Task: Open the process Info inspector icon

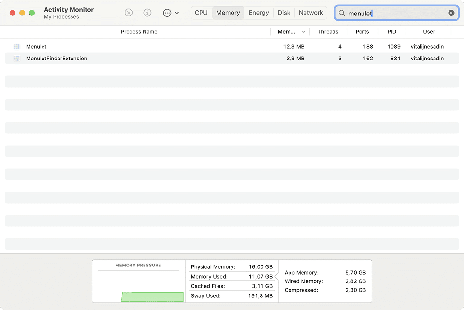Action: click(147, 13)
